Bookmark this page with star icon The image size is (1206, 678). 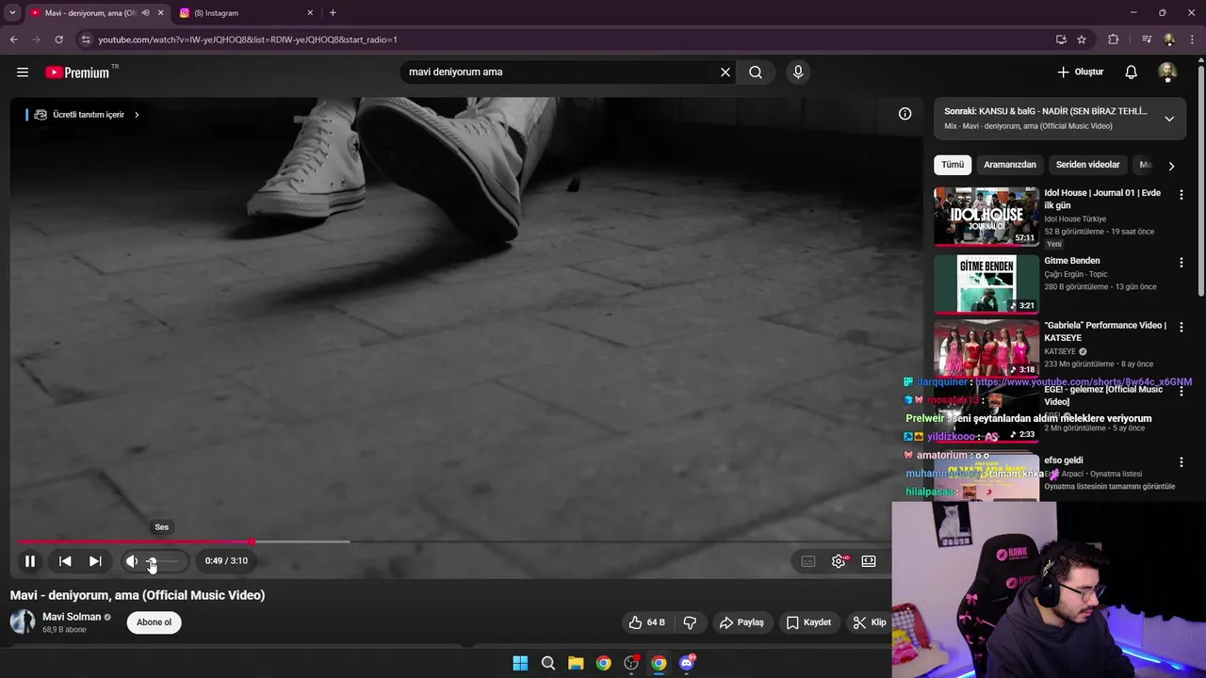coord(1082,40)
